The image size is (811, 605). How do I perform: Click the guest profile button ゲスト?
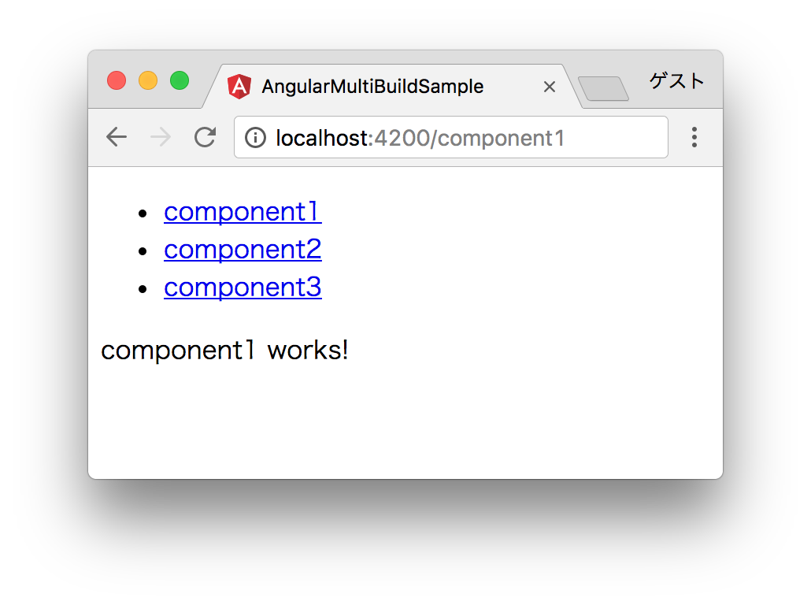tap(676, 80)
